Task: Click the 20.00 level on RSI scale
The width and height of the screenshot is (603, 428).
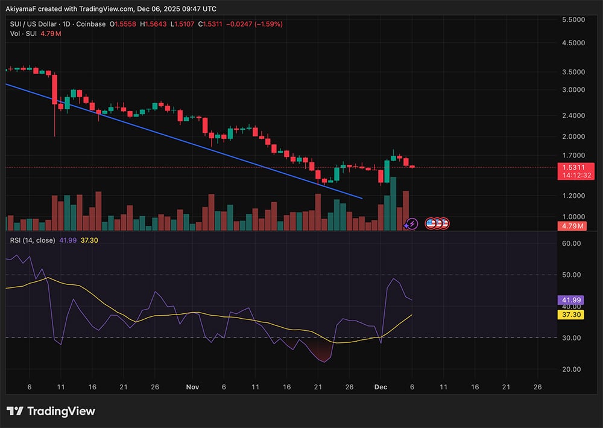Action: 570,369
